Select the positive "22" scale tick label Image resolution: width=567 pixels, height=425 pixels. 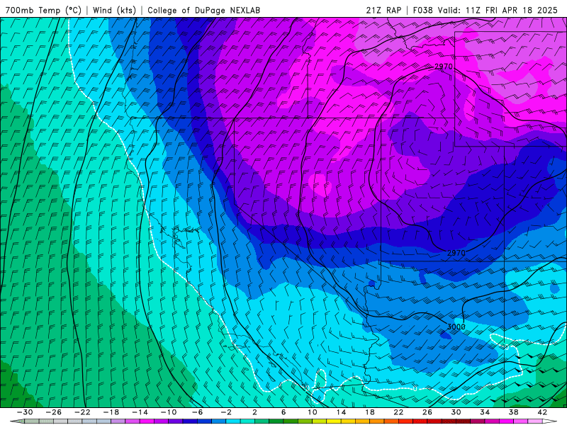click(398, 412)
